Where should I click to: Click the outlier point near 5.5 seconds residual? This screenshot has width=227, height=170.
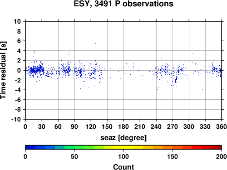(95, 43)
